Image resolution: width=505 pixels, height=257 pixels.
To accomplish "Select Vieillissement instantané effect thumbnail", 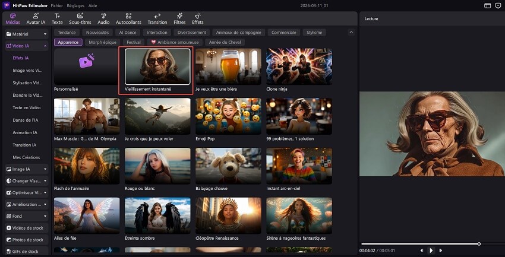I will pos(157,66).
